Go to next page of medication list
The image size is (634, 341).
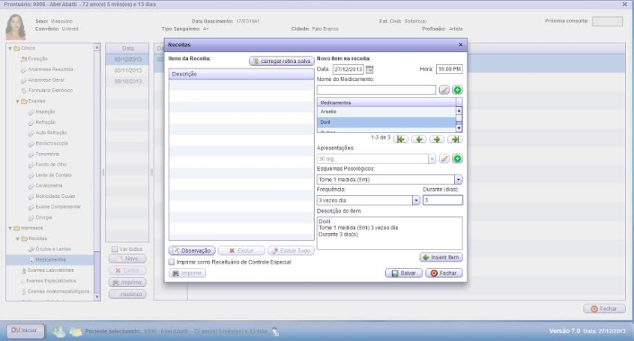(x=437, y=139)
